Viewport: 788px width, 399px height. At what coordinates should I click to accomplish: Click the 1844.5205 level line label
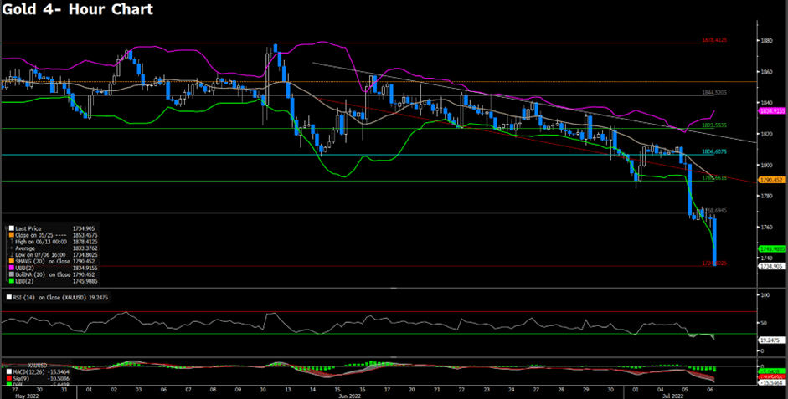click(714, 92)
